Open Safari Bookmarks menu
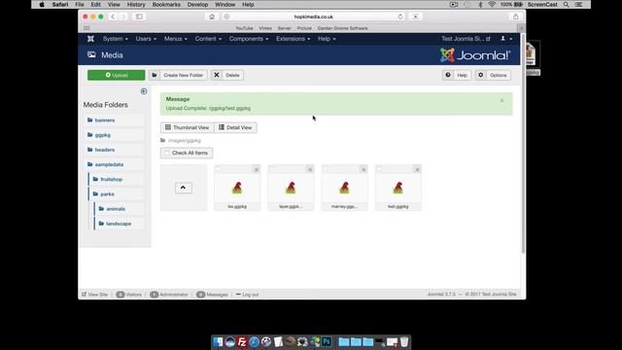Screen dimensions: 622x350 click(166, 5)
